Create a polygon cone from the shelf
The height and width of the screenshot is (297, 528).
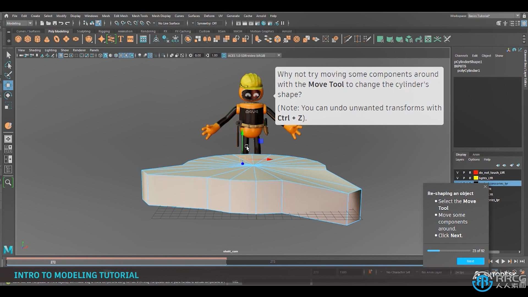pyautogui.click(x=47, y=39)
